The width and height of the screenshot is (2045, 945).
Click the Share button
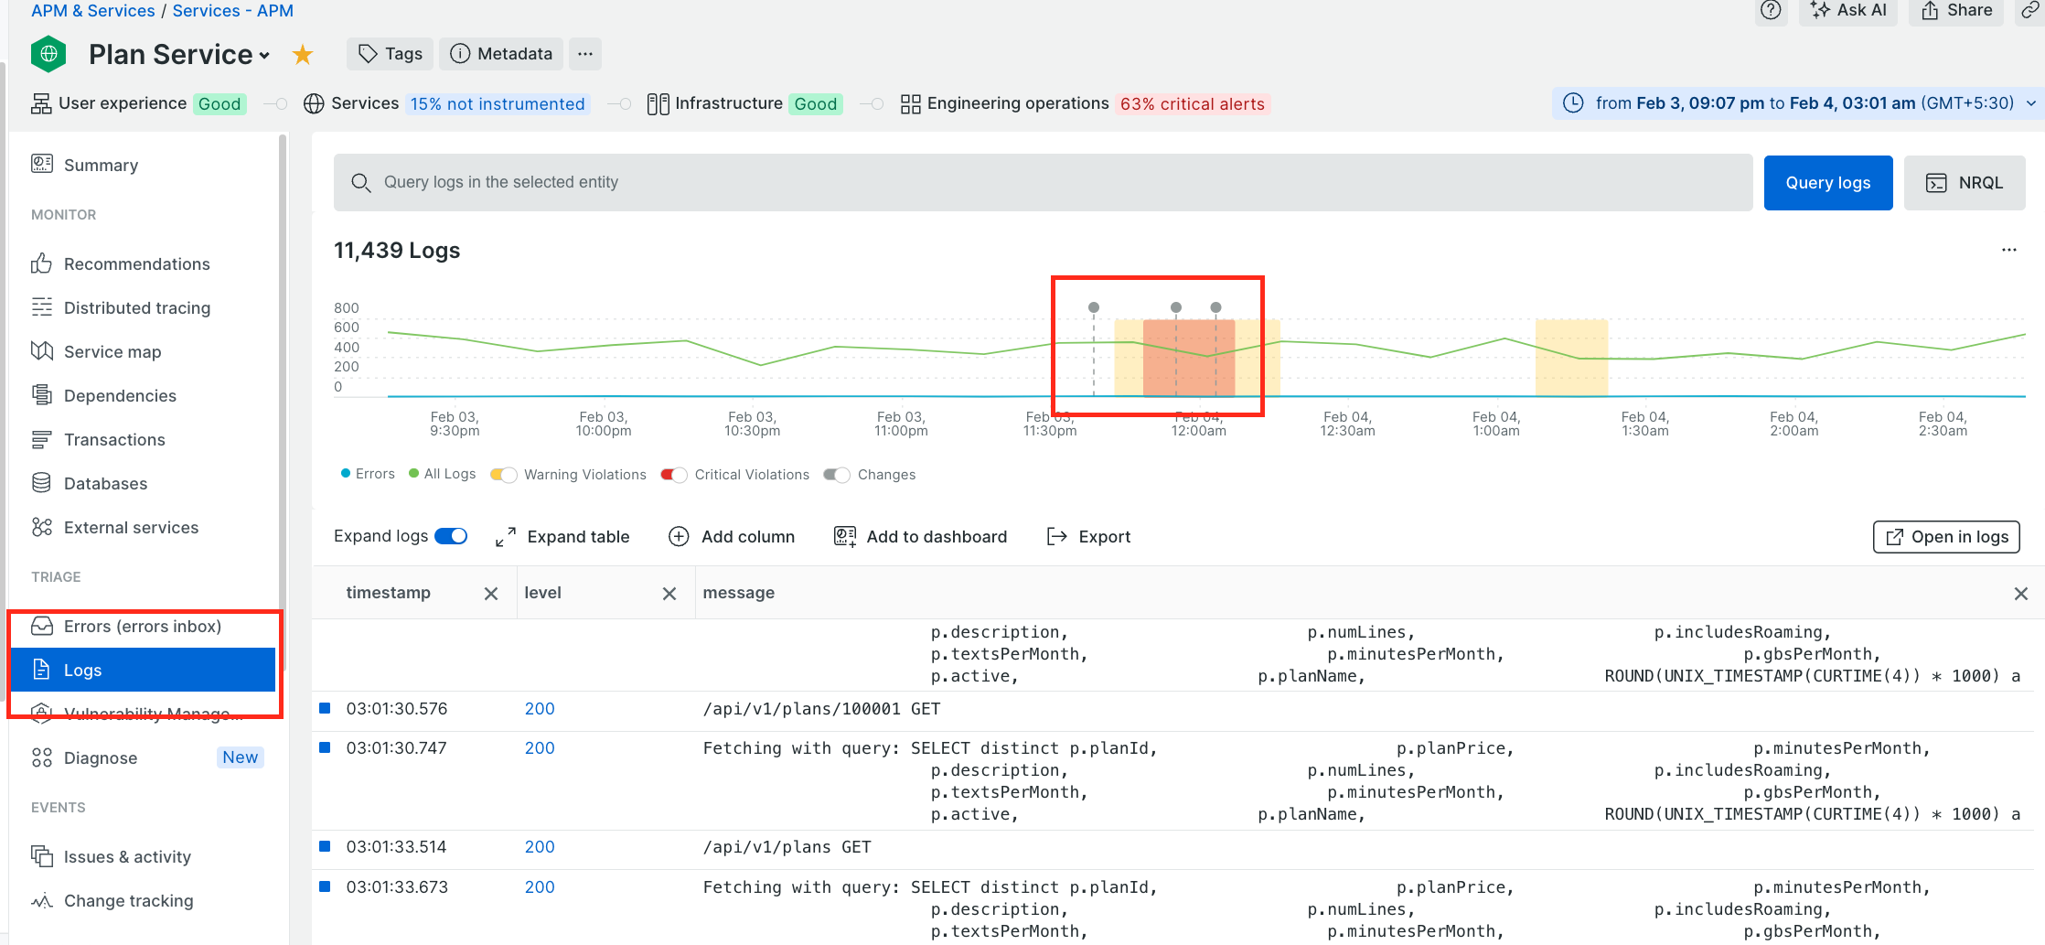pyautogui.click(x=1956, y=10)
